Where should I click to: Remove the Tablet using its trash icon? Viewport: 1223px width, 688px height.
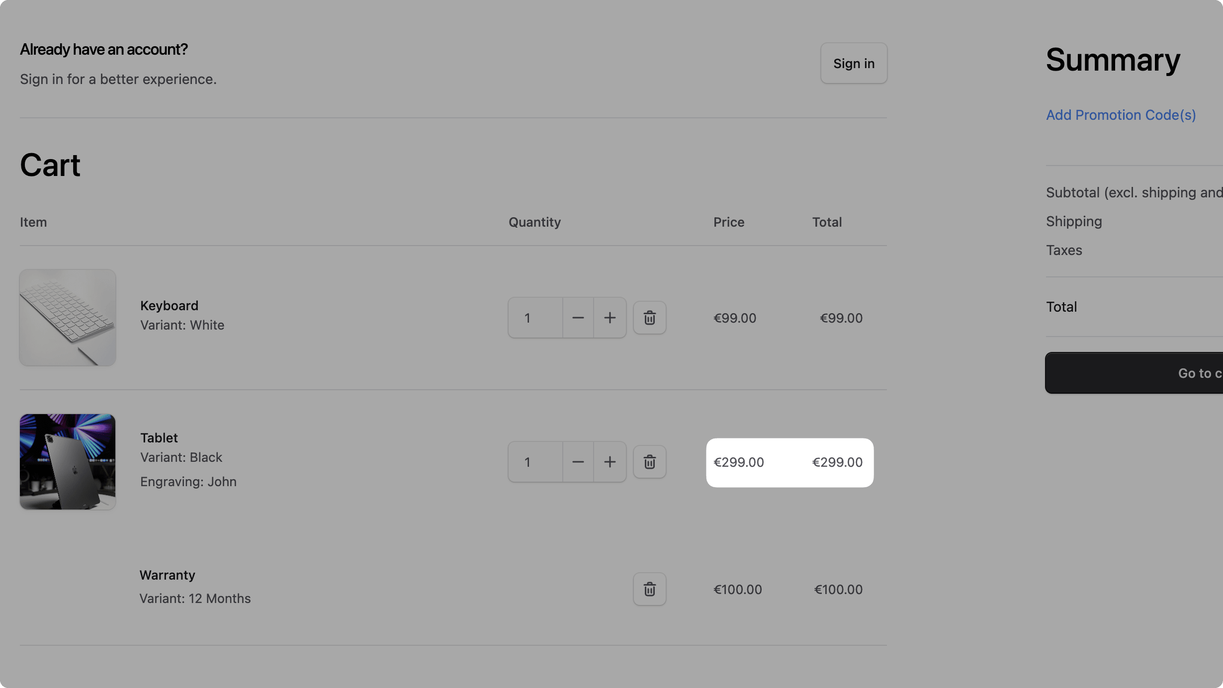point(649,462)
